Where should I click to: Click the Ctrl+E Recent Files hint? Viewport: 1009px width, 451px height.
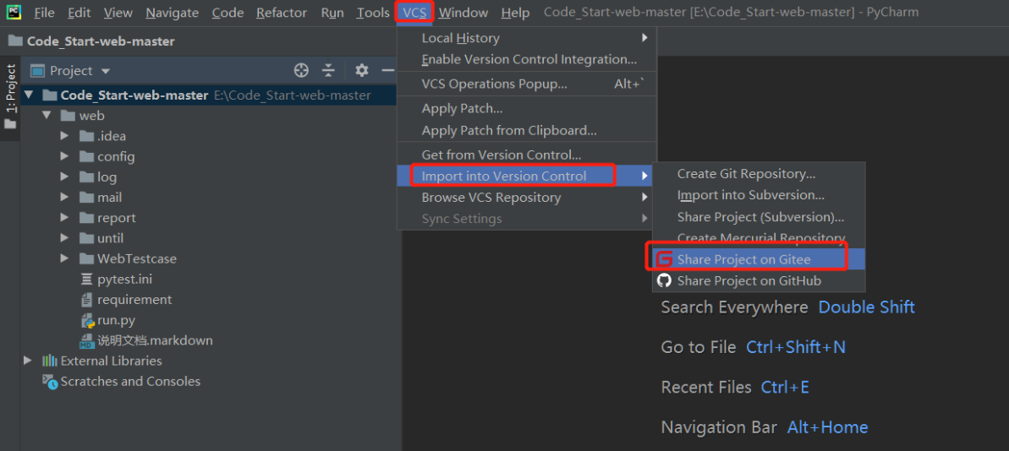click(784, 388)
